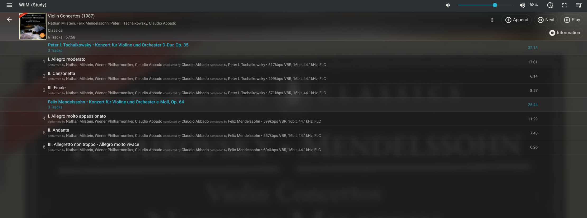Select the Tschaikowsky Op. 35 work header
587x218 pixels.
[118, 45]
